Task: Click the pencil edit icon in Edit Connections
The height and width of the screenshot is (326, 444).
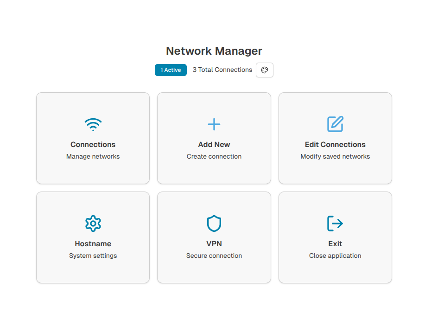Action: 335,124
